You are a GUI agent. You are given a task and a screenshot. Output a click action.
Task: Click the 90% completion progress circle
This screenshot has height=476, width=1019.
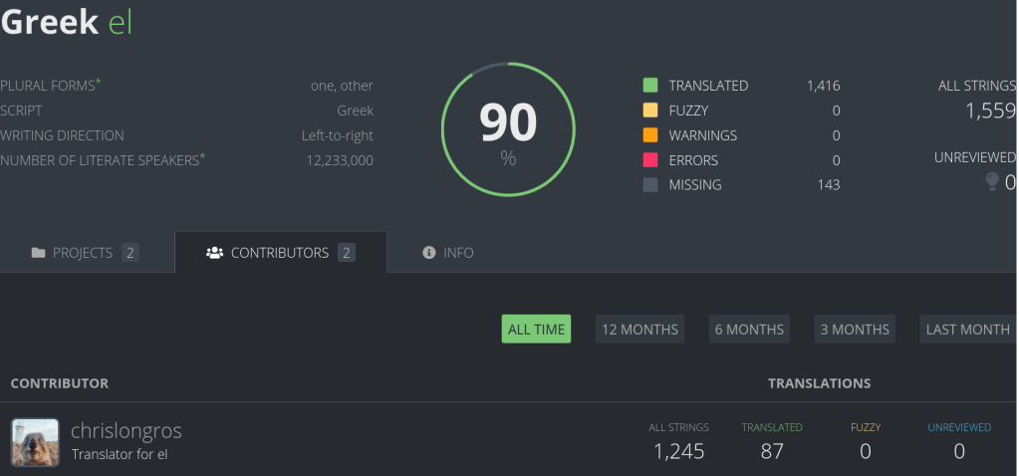[x=508, y=129]
